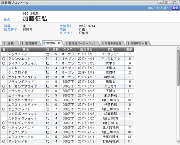
Task: Click the 説明 button
Action: pyautogui.click(x=175, y=8)
